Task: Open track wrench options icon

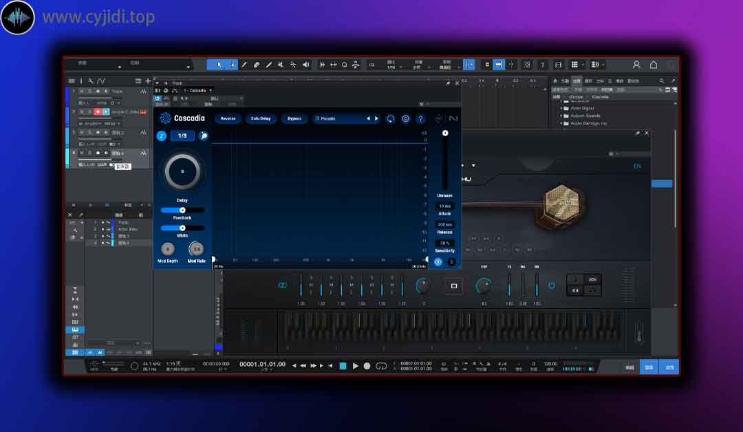Action: tap(91, 81)
